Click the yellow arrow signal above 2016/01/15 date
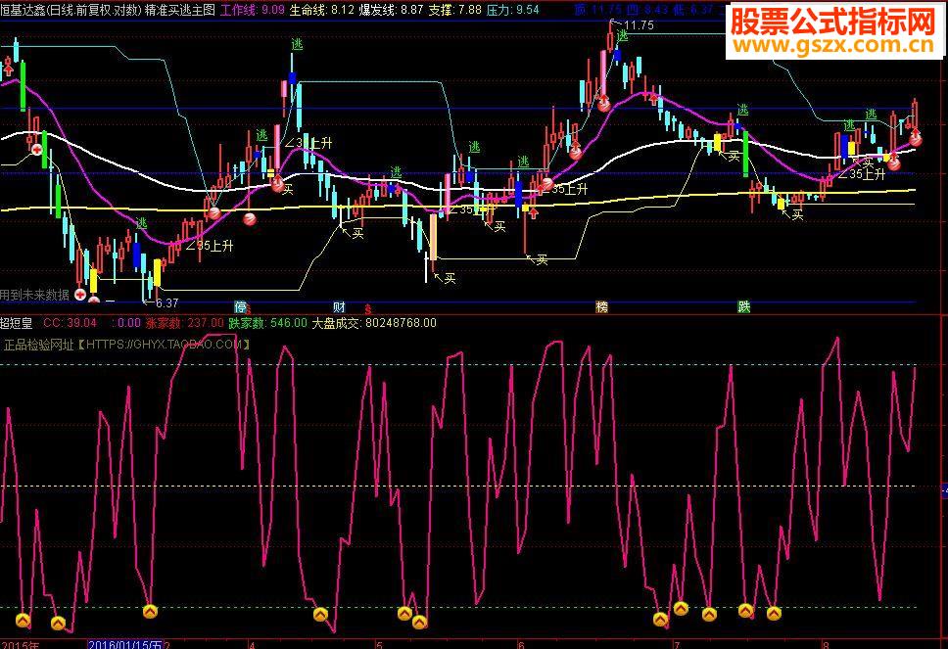Viewport: 948px width, 649px height. [150, 612]
